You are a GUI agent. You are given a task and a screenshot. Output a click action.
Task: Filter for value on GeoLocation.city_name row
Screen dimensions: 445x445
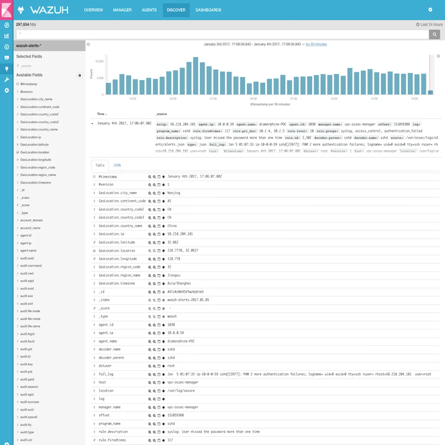pyautogui.click(x=149, y=193)
